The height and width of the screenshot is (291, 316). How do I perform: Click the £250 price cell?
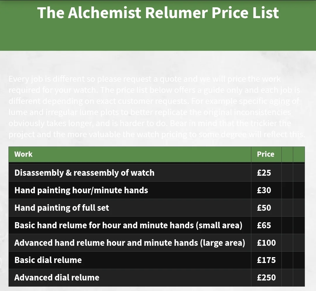(x=266, y=277)
